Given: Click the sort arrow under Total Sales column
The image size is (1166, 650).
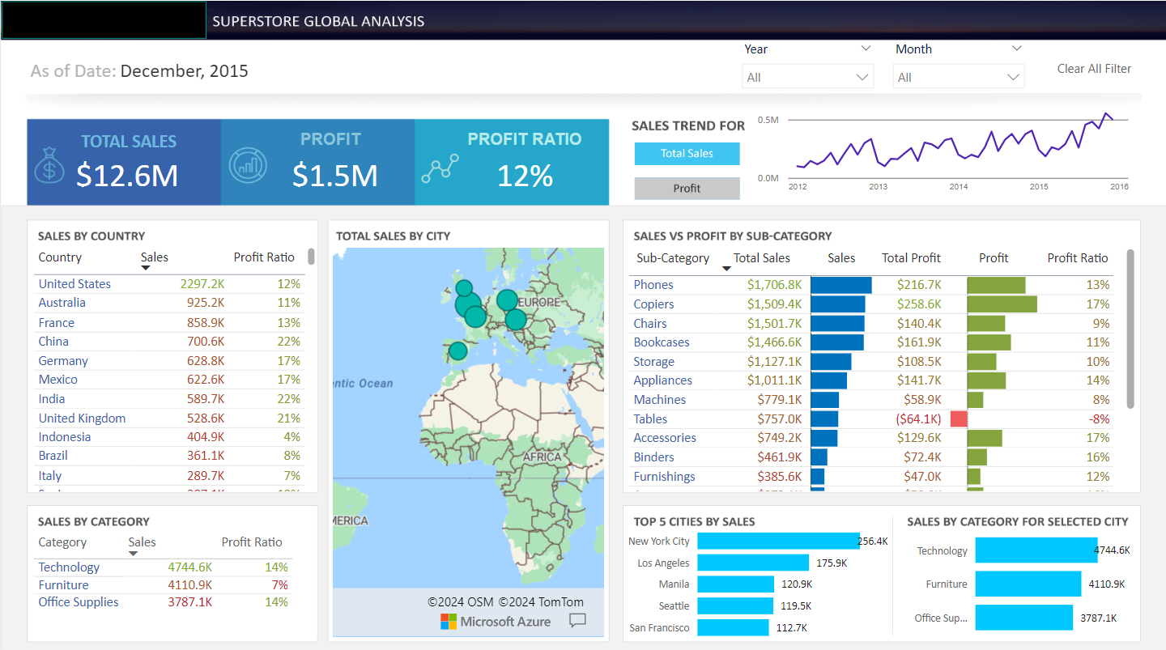Looking at the screenshot, I should click(726, 269).
